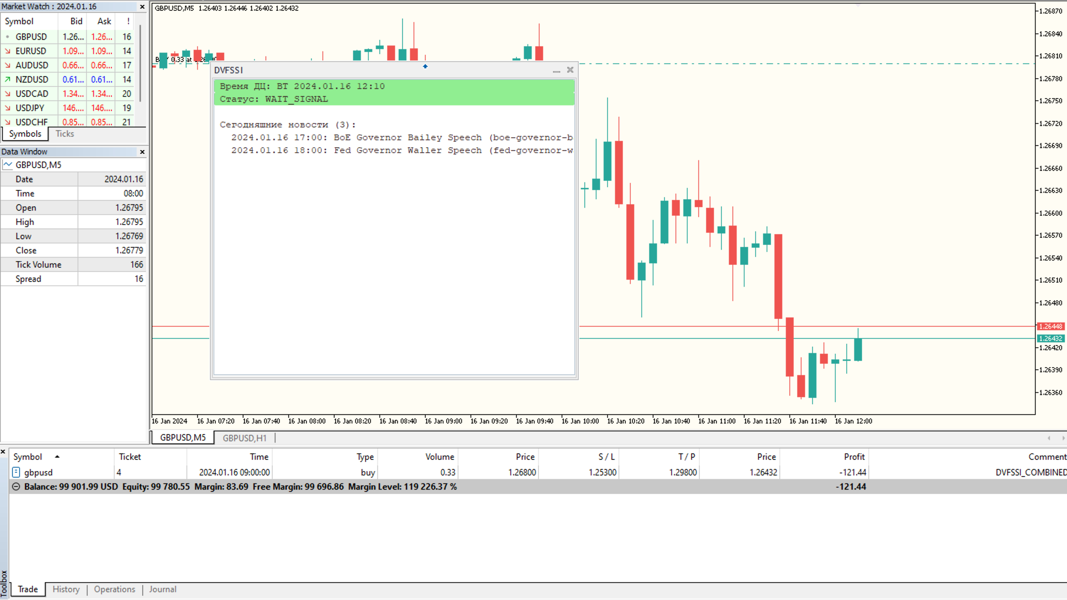Click the green up-arrow beside NZDUSD
Image resolution: width=1067 pixels, height=600 pixels.
[7, 79]
